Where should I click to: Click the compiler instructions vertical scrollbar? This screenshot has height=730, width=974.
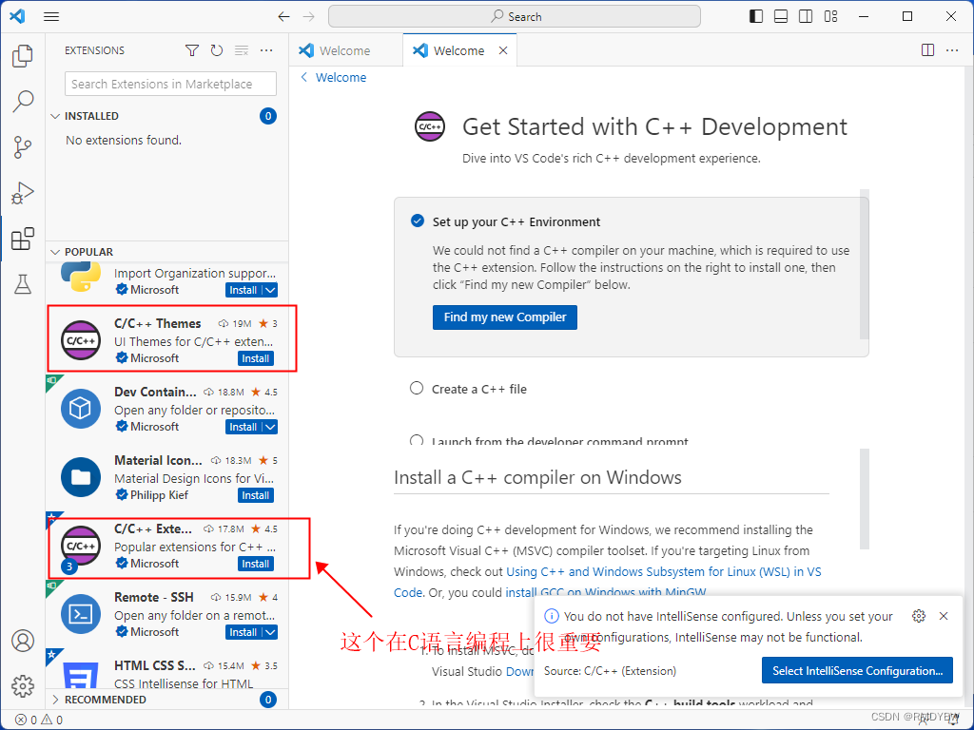tap(864, 499)
